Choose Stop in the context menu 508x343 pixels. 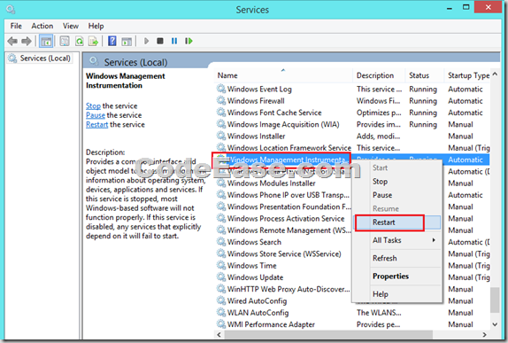pos(397,182)
